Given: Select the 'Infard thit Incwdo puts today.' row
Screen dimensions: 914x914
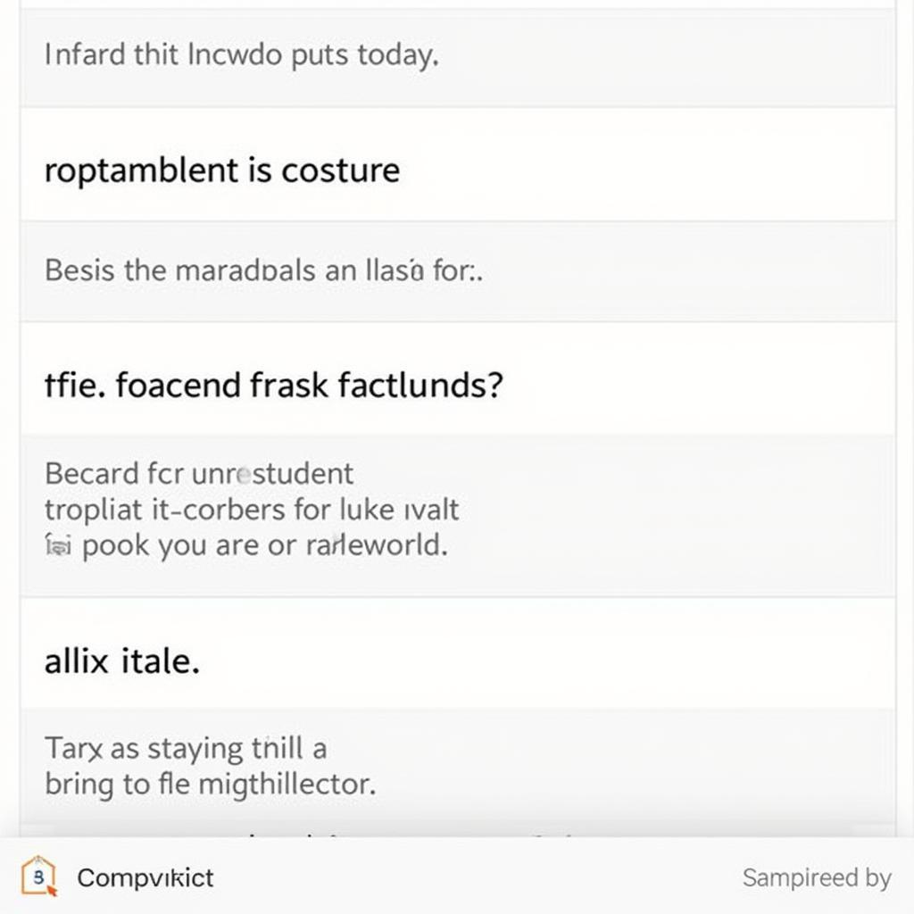Looking at the screenshot, I should pos(458,57).
